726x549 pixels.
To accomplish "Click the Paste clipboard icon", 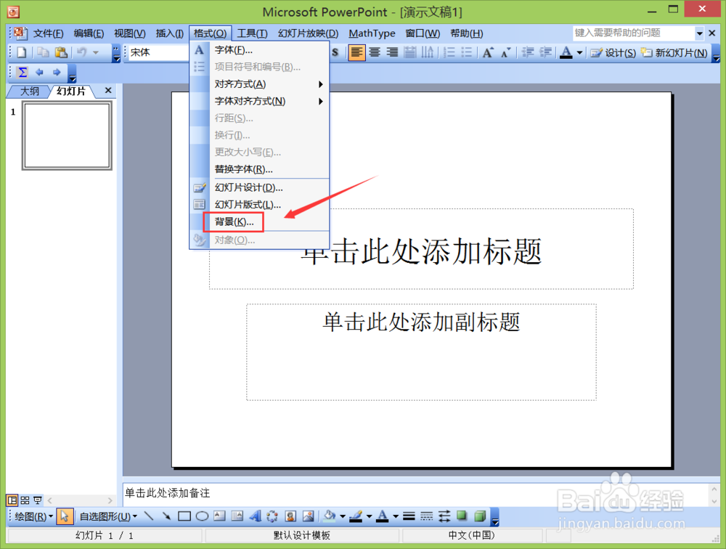I will click(x=61, y=52).
